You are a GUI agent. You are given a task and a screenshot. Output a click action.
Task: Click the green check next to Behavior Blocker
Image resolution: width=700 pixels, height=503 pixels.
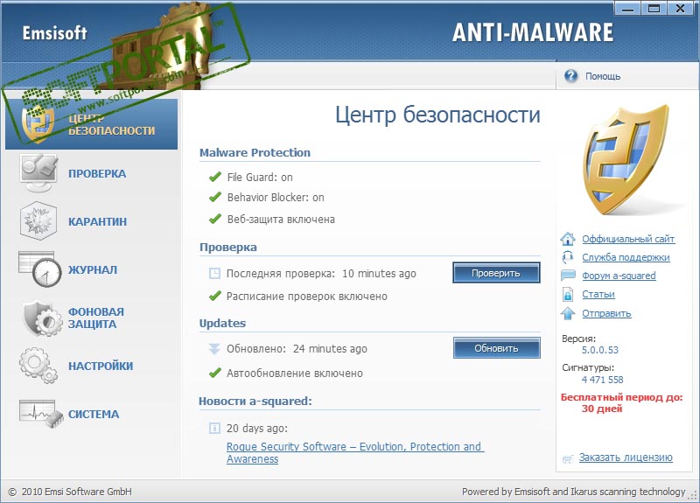(x=215, y=197)
